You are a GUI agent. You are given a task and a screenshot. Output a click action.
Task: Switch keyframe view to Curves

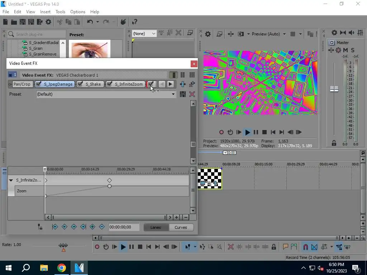(x=181, y=227)
